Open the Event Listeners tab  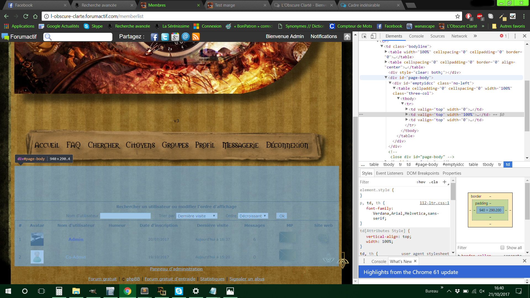(389, 173)
